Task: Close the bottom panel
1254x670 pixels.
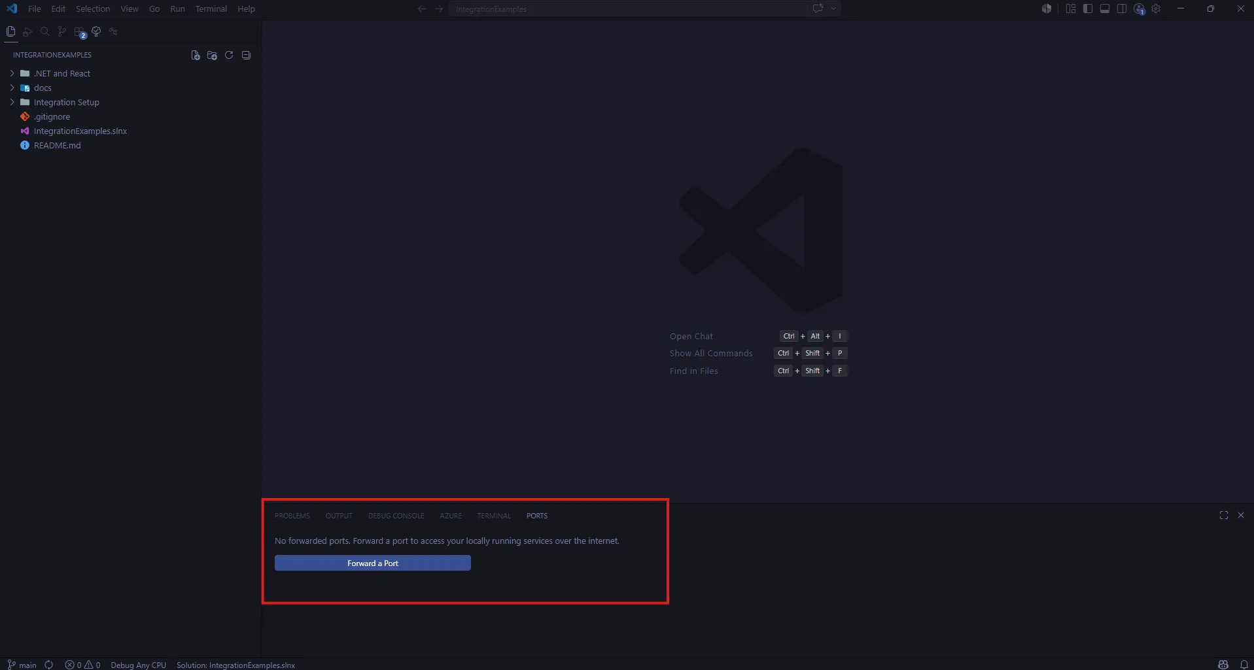Action: 1241,515
